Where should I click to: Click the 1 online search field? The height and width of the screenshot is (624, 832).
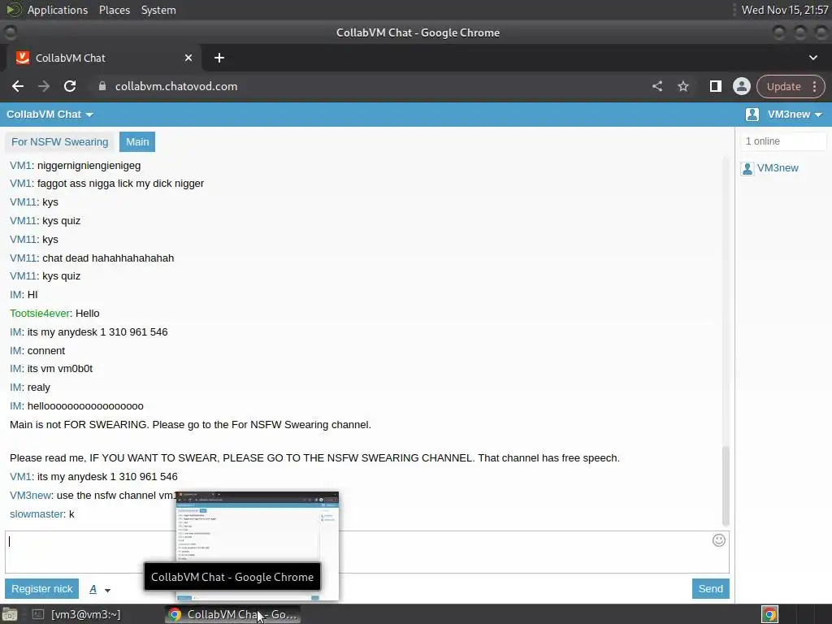click(x=783, y=141)
